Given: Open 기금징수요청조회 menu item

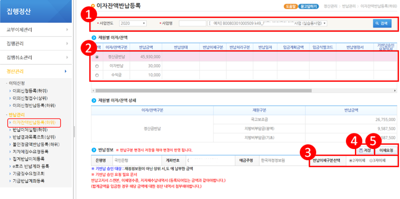Looking at the screenshot, I should click(28, 174).
